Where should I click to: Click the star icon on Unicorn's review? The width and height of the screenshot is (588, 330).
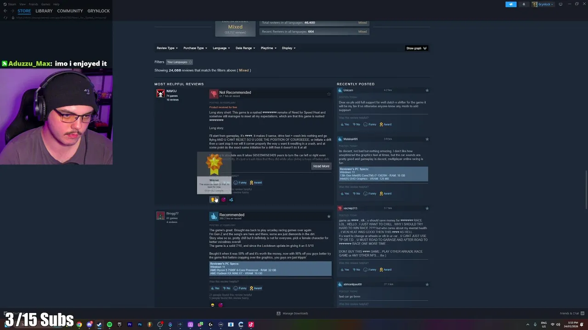tap(427, 90)
